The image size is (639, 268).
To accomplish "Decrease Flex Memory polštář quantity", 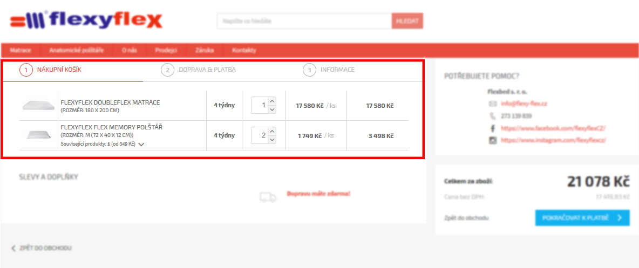I will [272, 139].
